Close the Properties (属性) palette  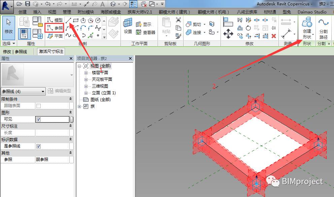tap(71, 58)
